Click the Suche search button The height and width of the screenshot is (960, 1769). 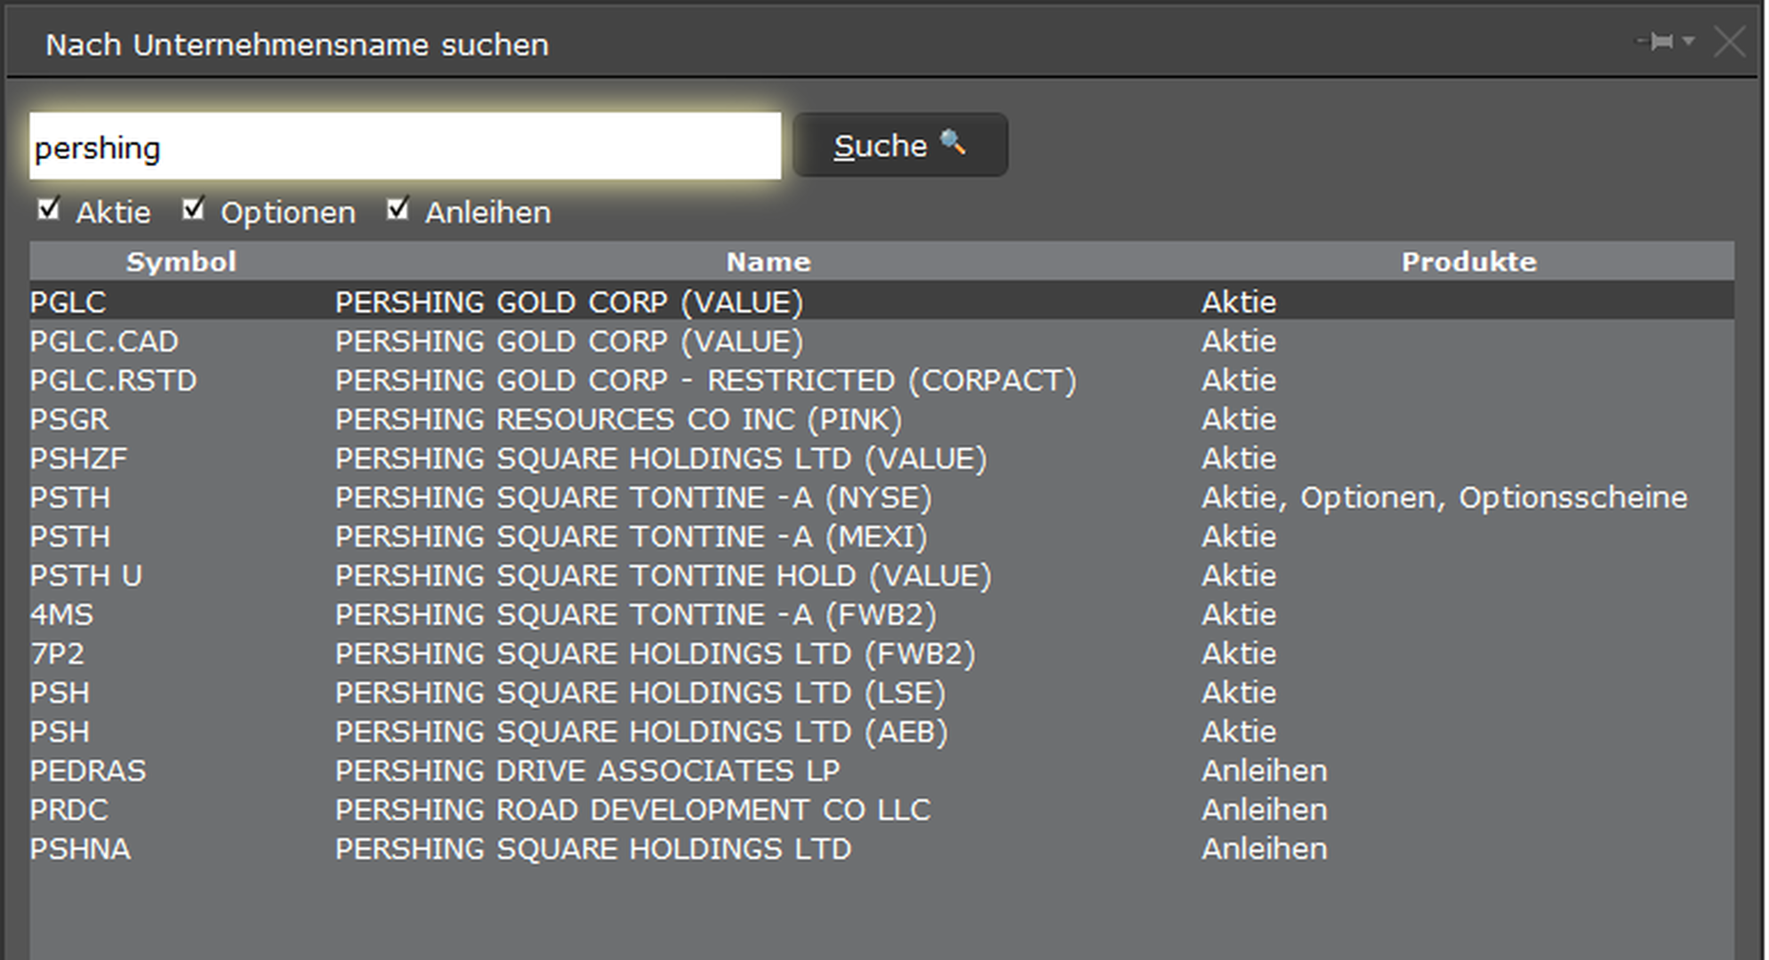(900, 145)
